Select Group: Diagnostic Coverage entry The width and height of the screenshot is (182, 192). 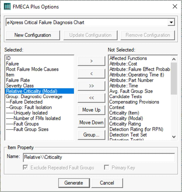39,97
